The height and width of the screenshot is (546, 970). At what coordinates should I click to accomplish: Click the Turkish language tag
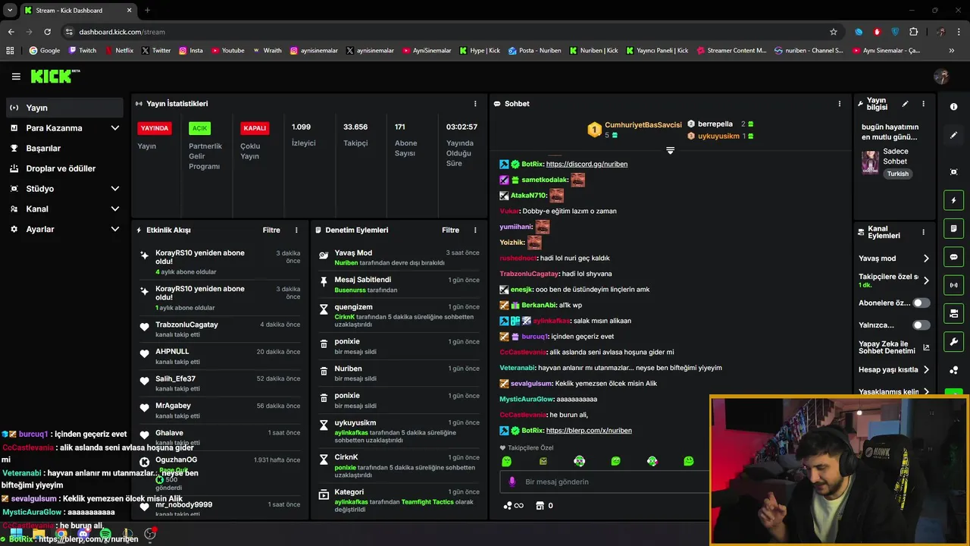898,174
